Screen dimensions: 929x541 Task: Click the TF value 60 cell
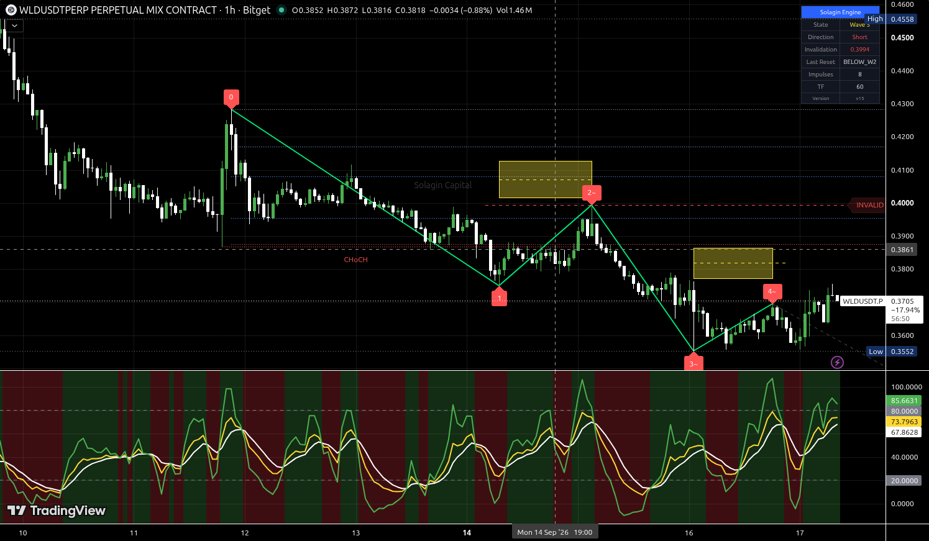859,87
